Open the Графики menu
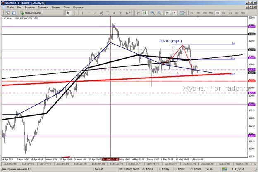258x172 pixels. tap(43, 7)
